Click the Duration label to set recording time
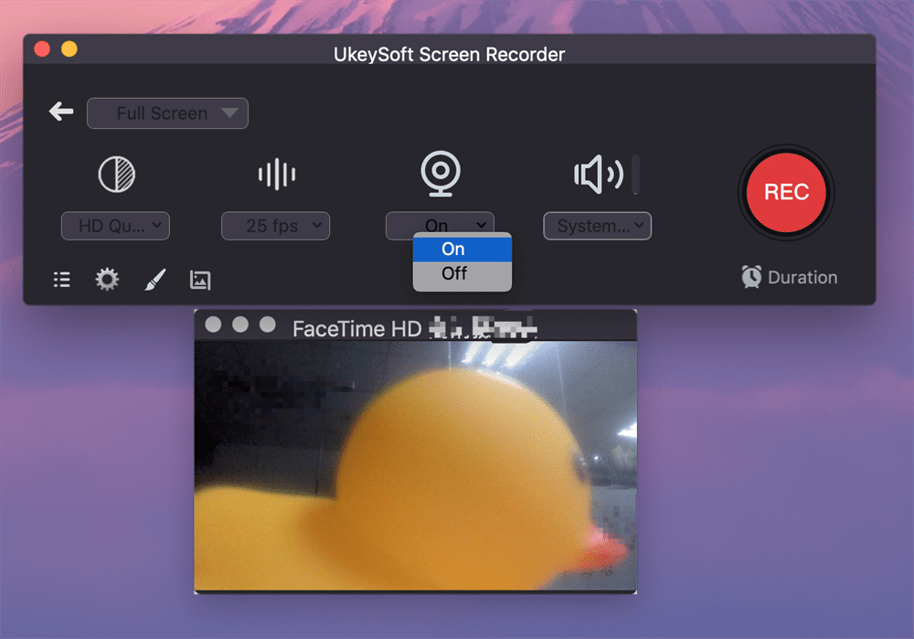914x639 pixels. click(802, 276)
